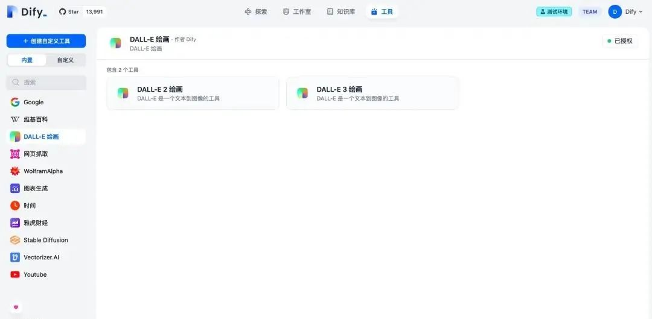Image resolution: width=652 pixels, height=319 pixels.
Task: Open the 工作室 tab
Action: [x=297, y=11]
